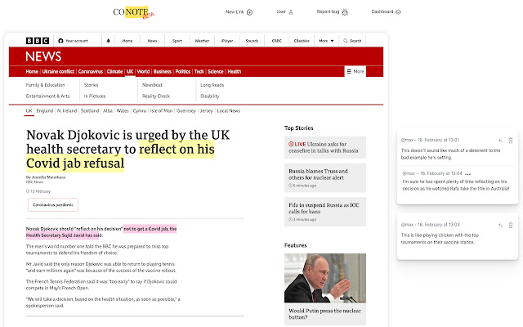Screen dimensions: 523x327
Task: Select the Scotland region link
Action: 90,111
